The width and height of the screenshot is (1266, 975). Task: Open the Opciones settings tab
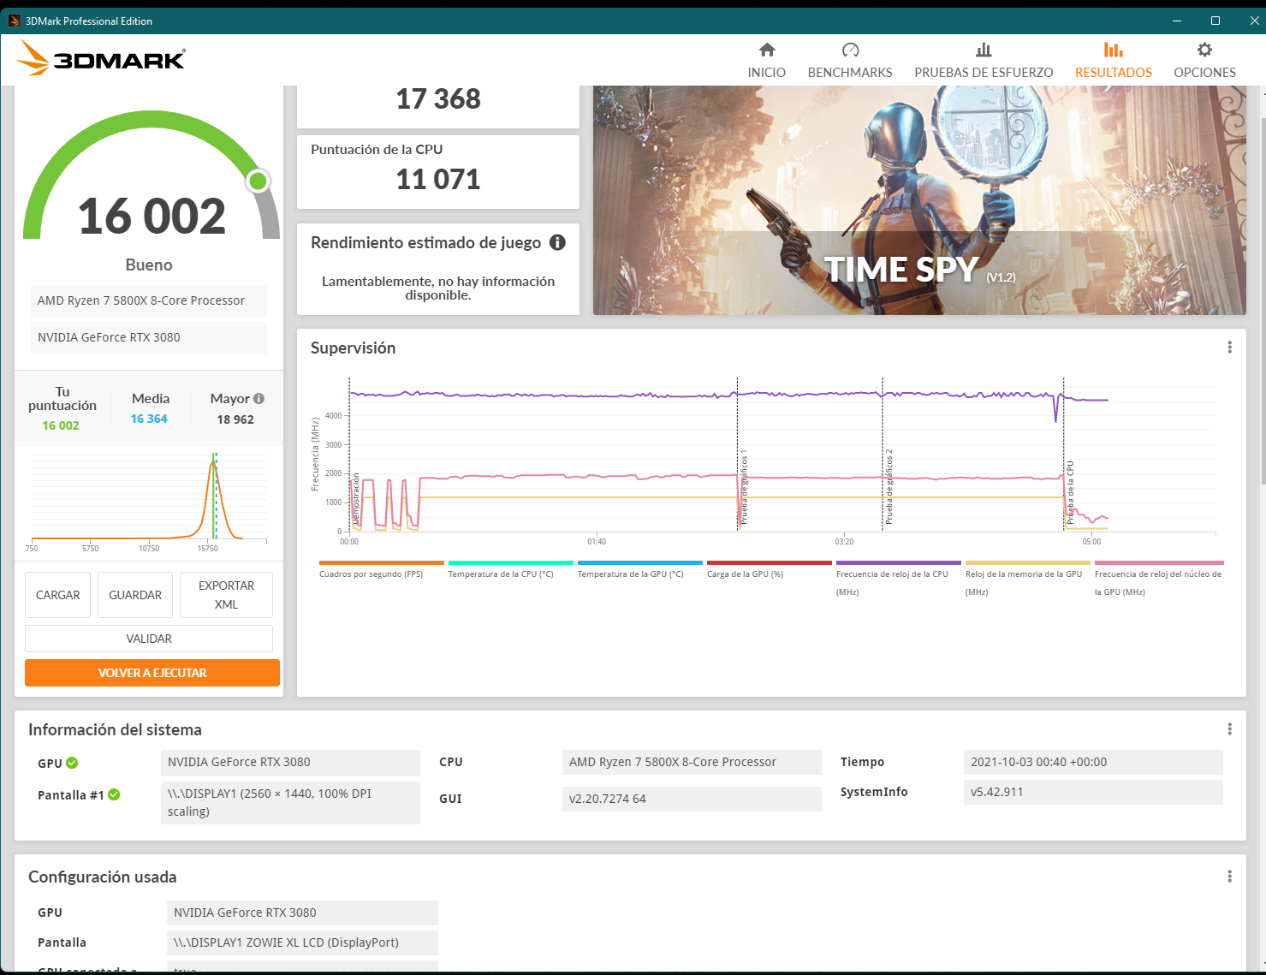pyautogui.click(x=1204, y=61)
